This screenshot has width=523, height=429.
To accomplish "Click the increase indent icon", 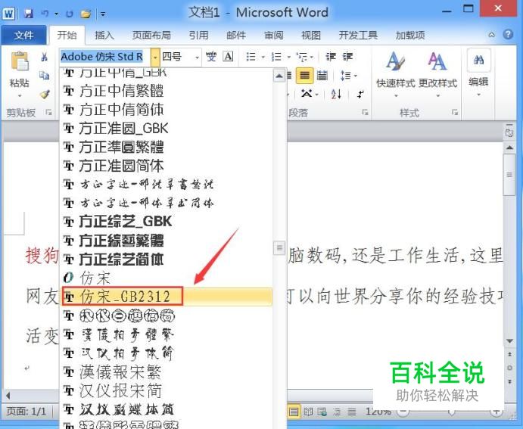I will tap(347, 57).
